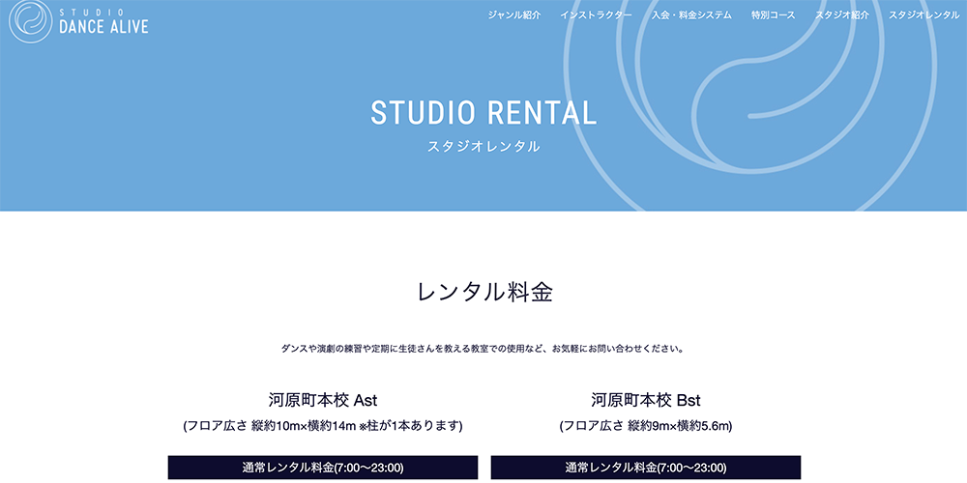Click the STUDIO RENTAL banner title
This screenshot has width=967, height=483.
483,113
